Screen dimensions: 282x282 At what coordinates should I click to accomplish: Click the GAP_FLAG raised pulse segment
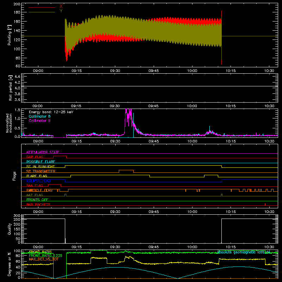pyautogui.click(x=60, y=156)
